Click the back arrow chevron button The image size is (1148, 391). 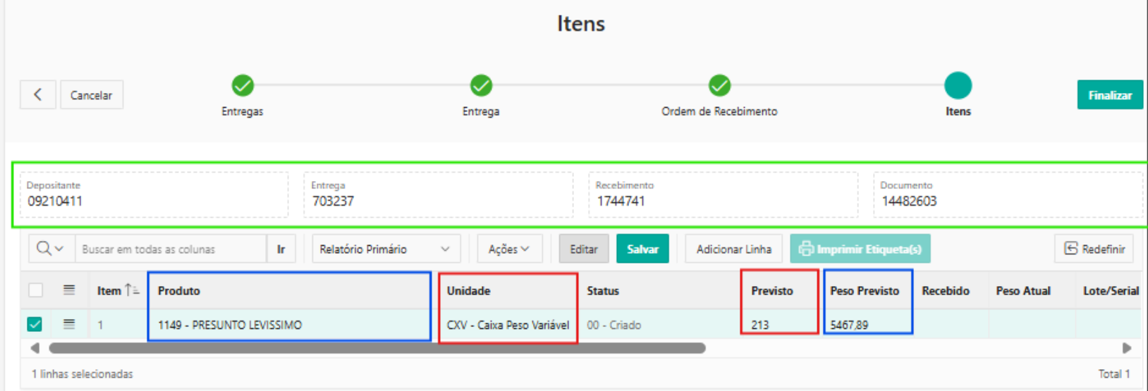click(x=38, y=94)
